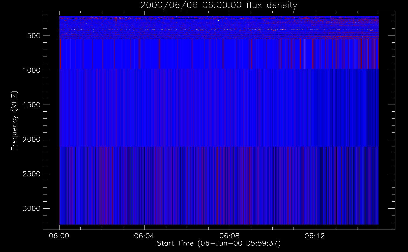
Task: Click the 06:00 time axis label
Action: pos(59,236)
